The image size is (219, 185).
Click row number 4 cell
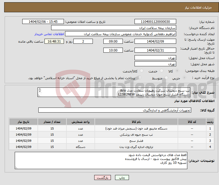pyautogui.click(x=210, y=147)
